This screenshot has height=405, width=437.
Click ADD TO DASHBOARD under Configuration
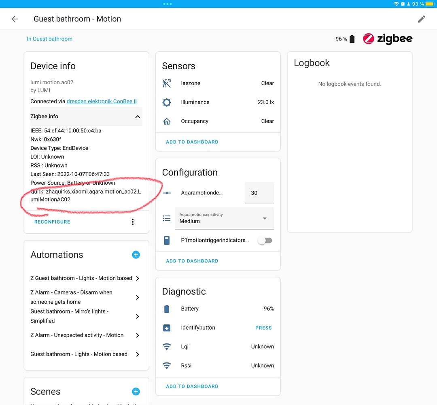192,261
